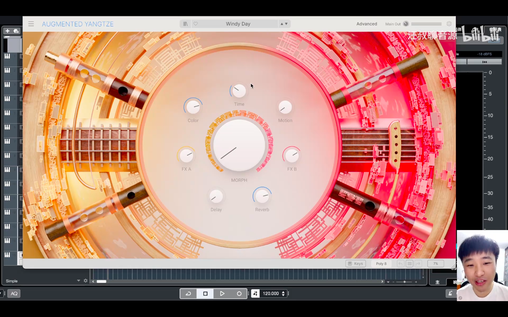Toggle the AQ auto quantize button
This screenshot has height=317, width=508.
[14, 293]
